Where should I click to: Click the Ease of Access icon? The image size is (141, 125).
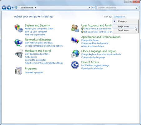point(75,65)
